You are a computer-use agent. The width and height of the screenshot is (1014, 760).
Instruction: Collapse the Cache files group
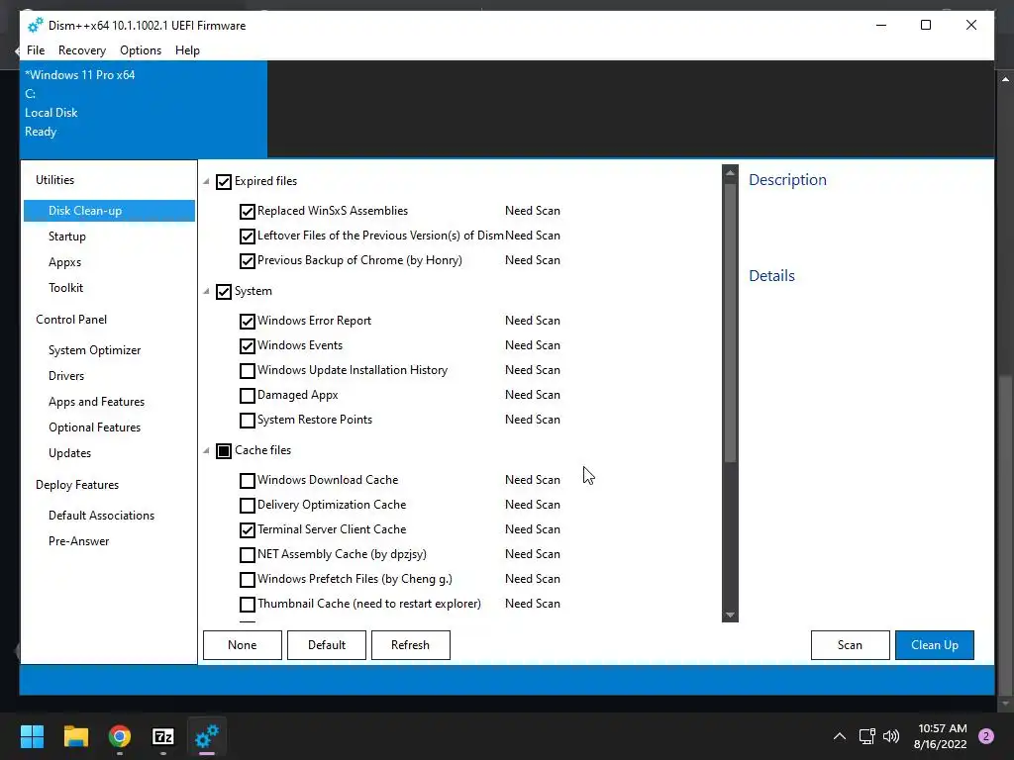(206, 450)
